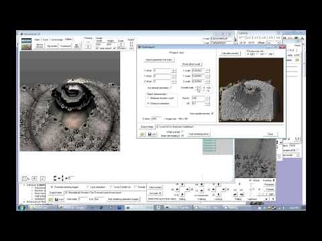The image size is (322, 241).
Task: Click the DE value input field
Action: (x=198, y=103)
